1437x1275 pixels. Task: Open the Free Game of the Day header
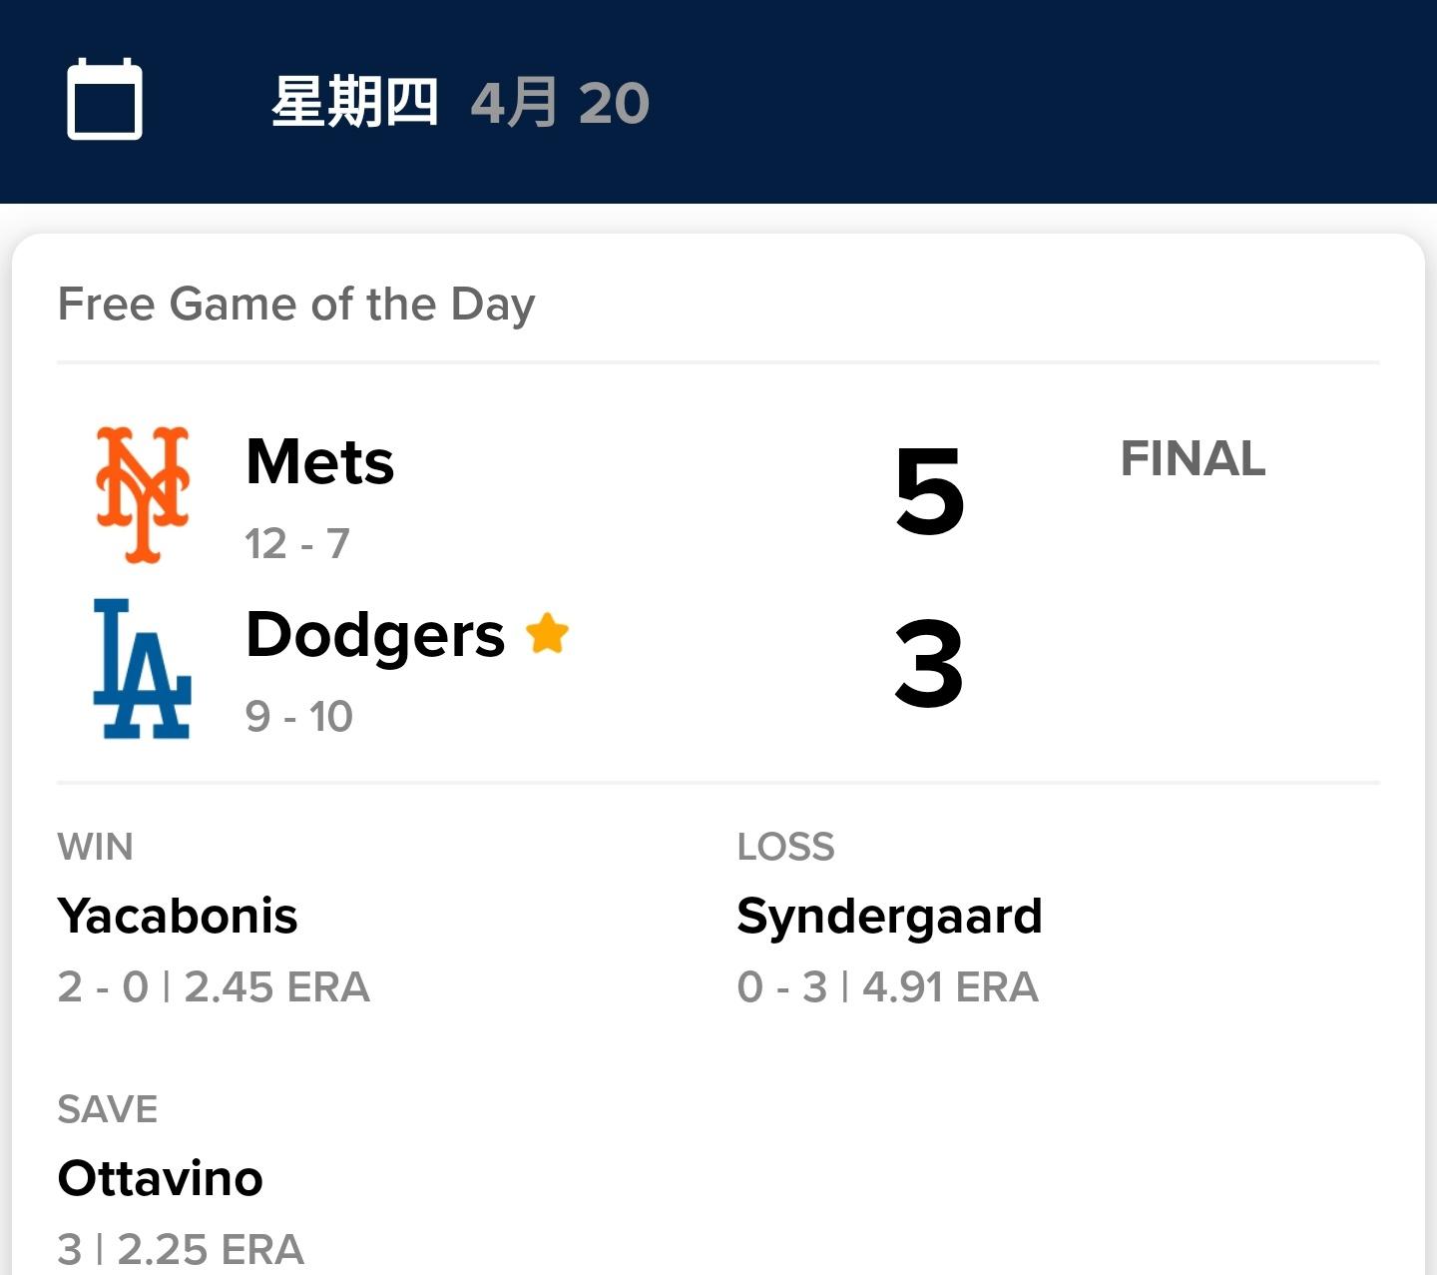click(296, 304)
